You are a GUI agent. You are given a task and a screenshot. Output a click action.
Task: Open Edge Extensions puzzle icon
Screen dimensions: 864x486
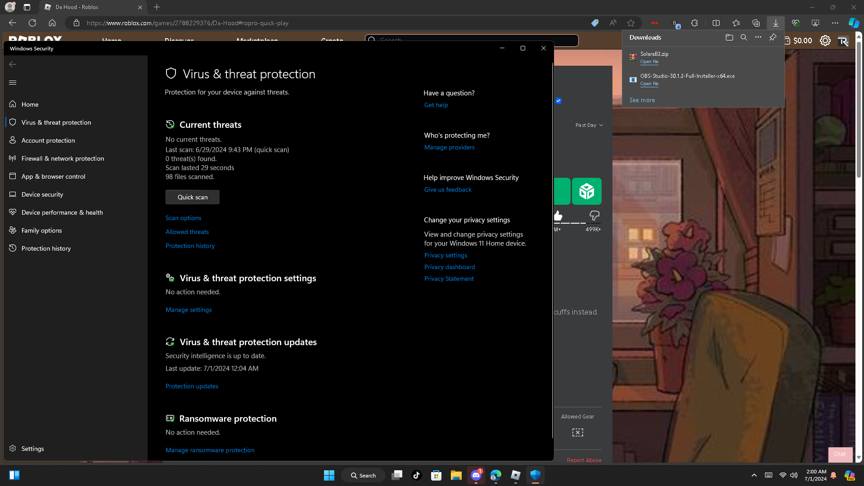click(x=694, y=23)
